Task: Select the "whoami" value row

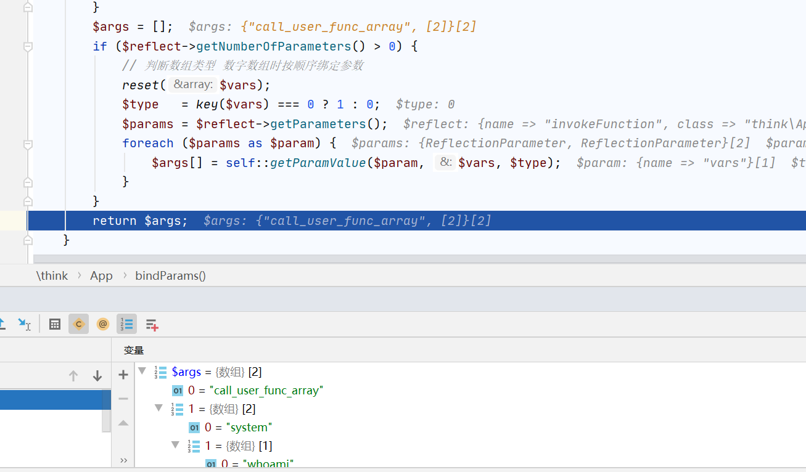Action: pyautogui.click(x=470, y=463)
